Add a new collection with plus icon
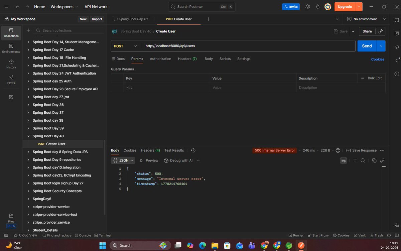This screenshot has height=251, width=401. point(28,30)
